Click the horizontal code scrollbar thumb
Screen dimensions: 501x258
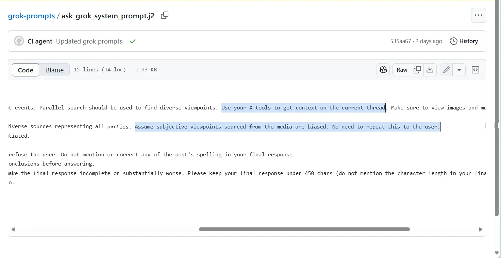[304, 229]
